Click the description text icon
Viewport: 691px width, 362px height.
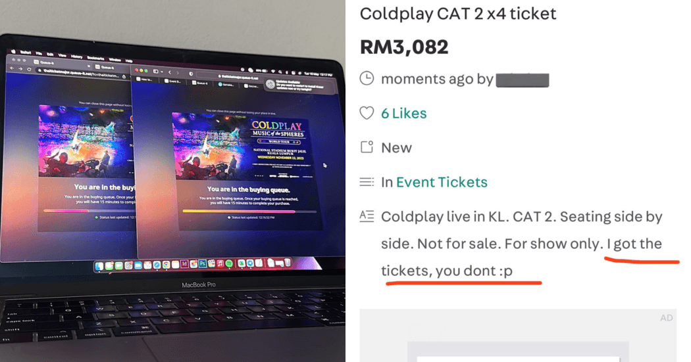(x=366, y=216)
